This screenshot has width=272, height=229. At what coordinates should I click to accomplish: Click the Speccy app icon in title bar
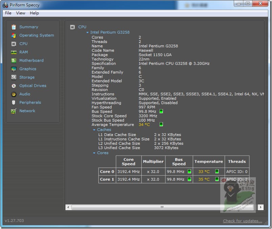[x=5, y=5]
